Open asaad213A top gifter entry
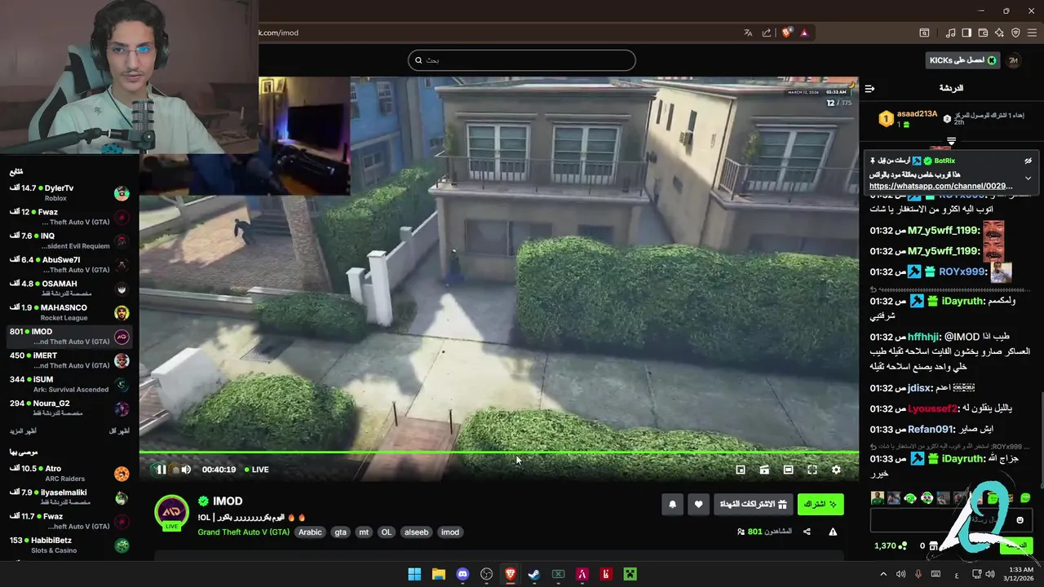The image size is (1044, 587). (x=907, y=119)
